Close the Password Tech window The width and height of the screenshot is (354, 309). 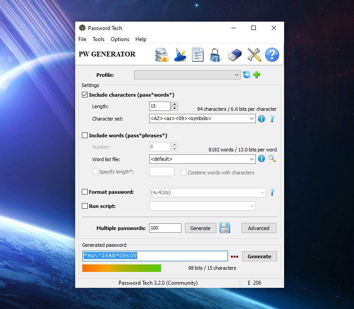click(x=274, y=28)
